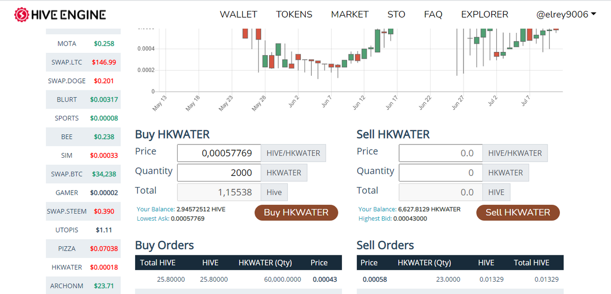Click the SWAP.BTC price $34,238

(104, 174)
